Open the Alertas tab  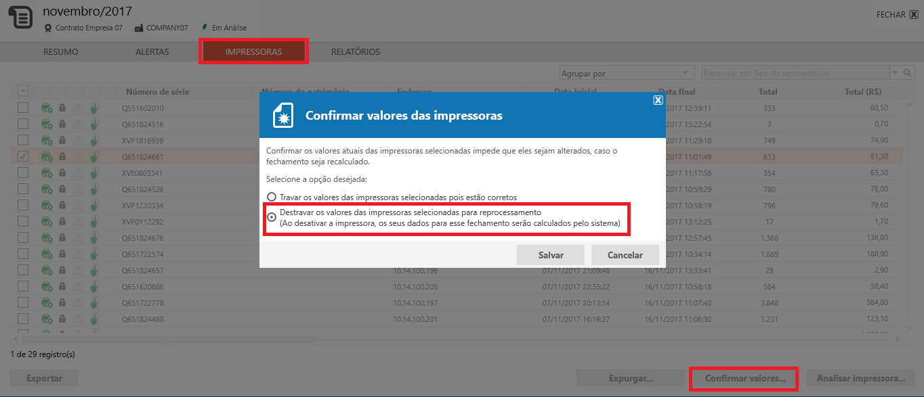coord(152,52)
